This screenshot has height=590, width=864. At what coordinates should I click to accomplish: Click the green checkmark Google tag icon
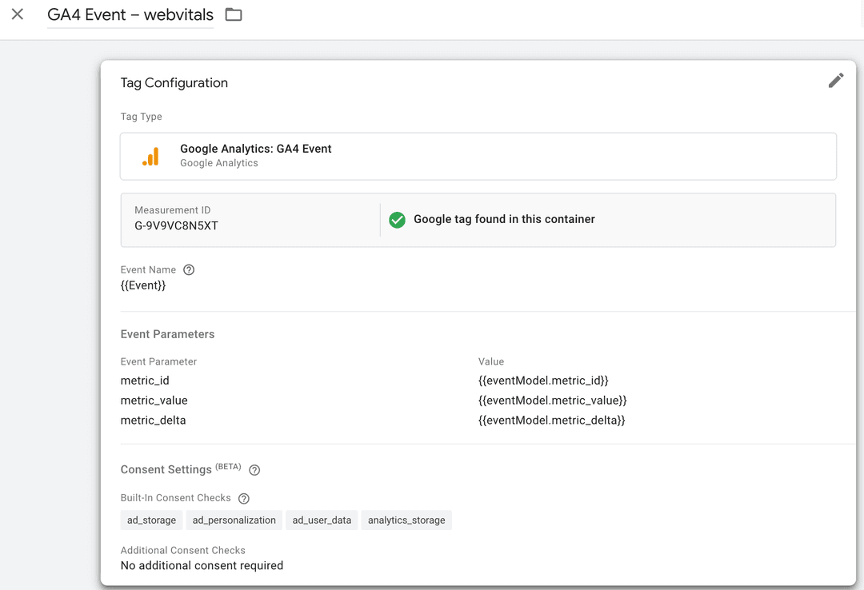coord(397,220)
